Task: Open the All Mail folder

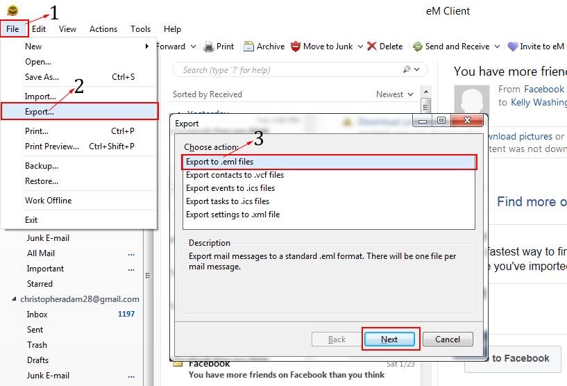Action: pos(41,253)
